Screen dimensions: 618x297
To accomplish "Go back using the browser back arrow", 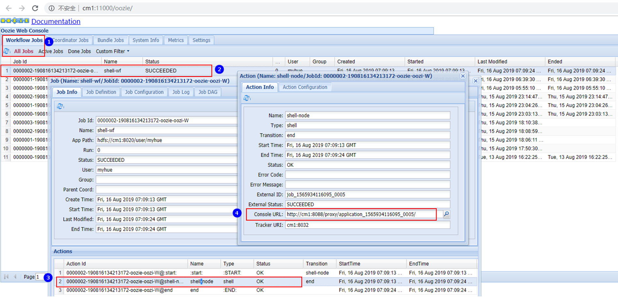I will [x=9, y=8].
